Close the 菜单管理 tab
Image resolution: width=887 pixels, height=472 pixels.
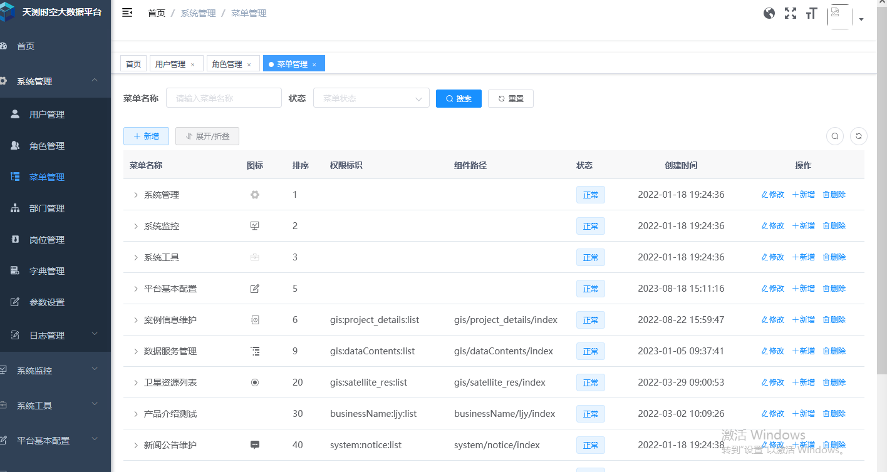point(314,64)
